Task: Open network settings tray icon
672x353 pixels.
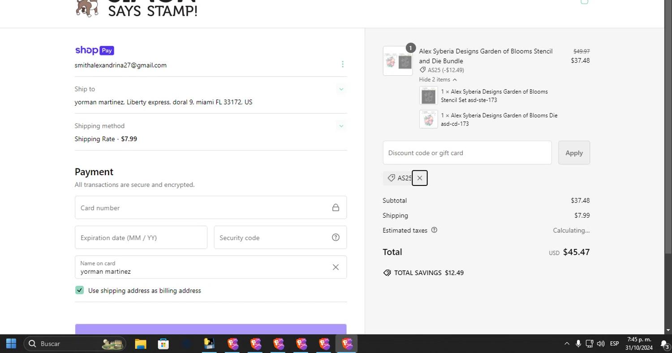Action: tap(590, 344)
